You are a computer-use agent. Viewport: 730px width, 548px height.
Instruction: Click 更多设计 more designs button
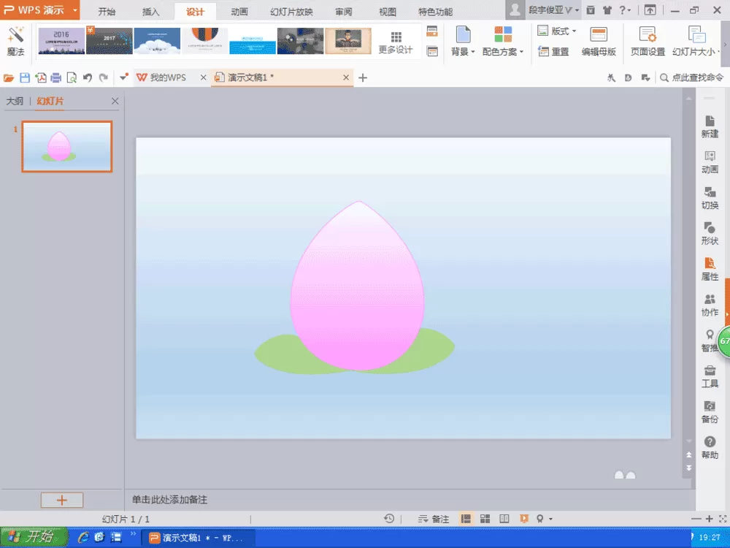click(x=395, y=42)
